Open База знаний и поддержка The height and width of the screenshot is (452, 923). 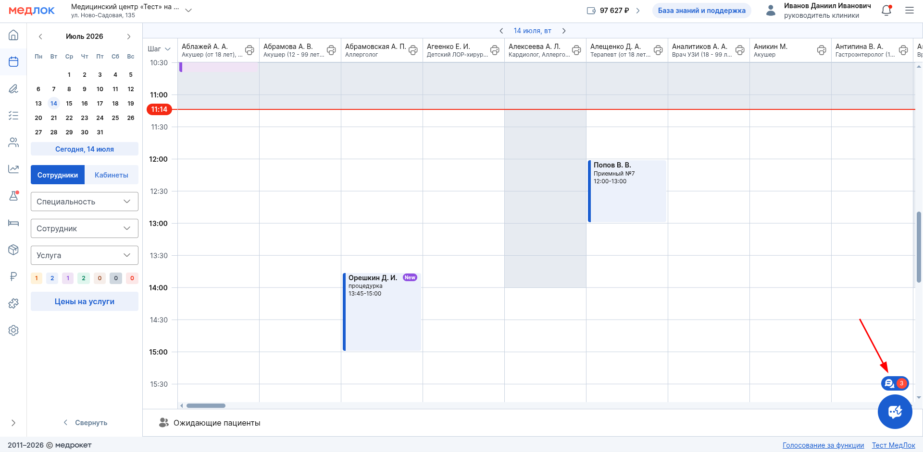[701, 11]
